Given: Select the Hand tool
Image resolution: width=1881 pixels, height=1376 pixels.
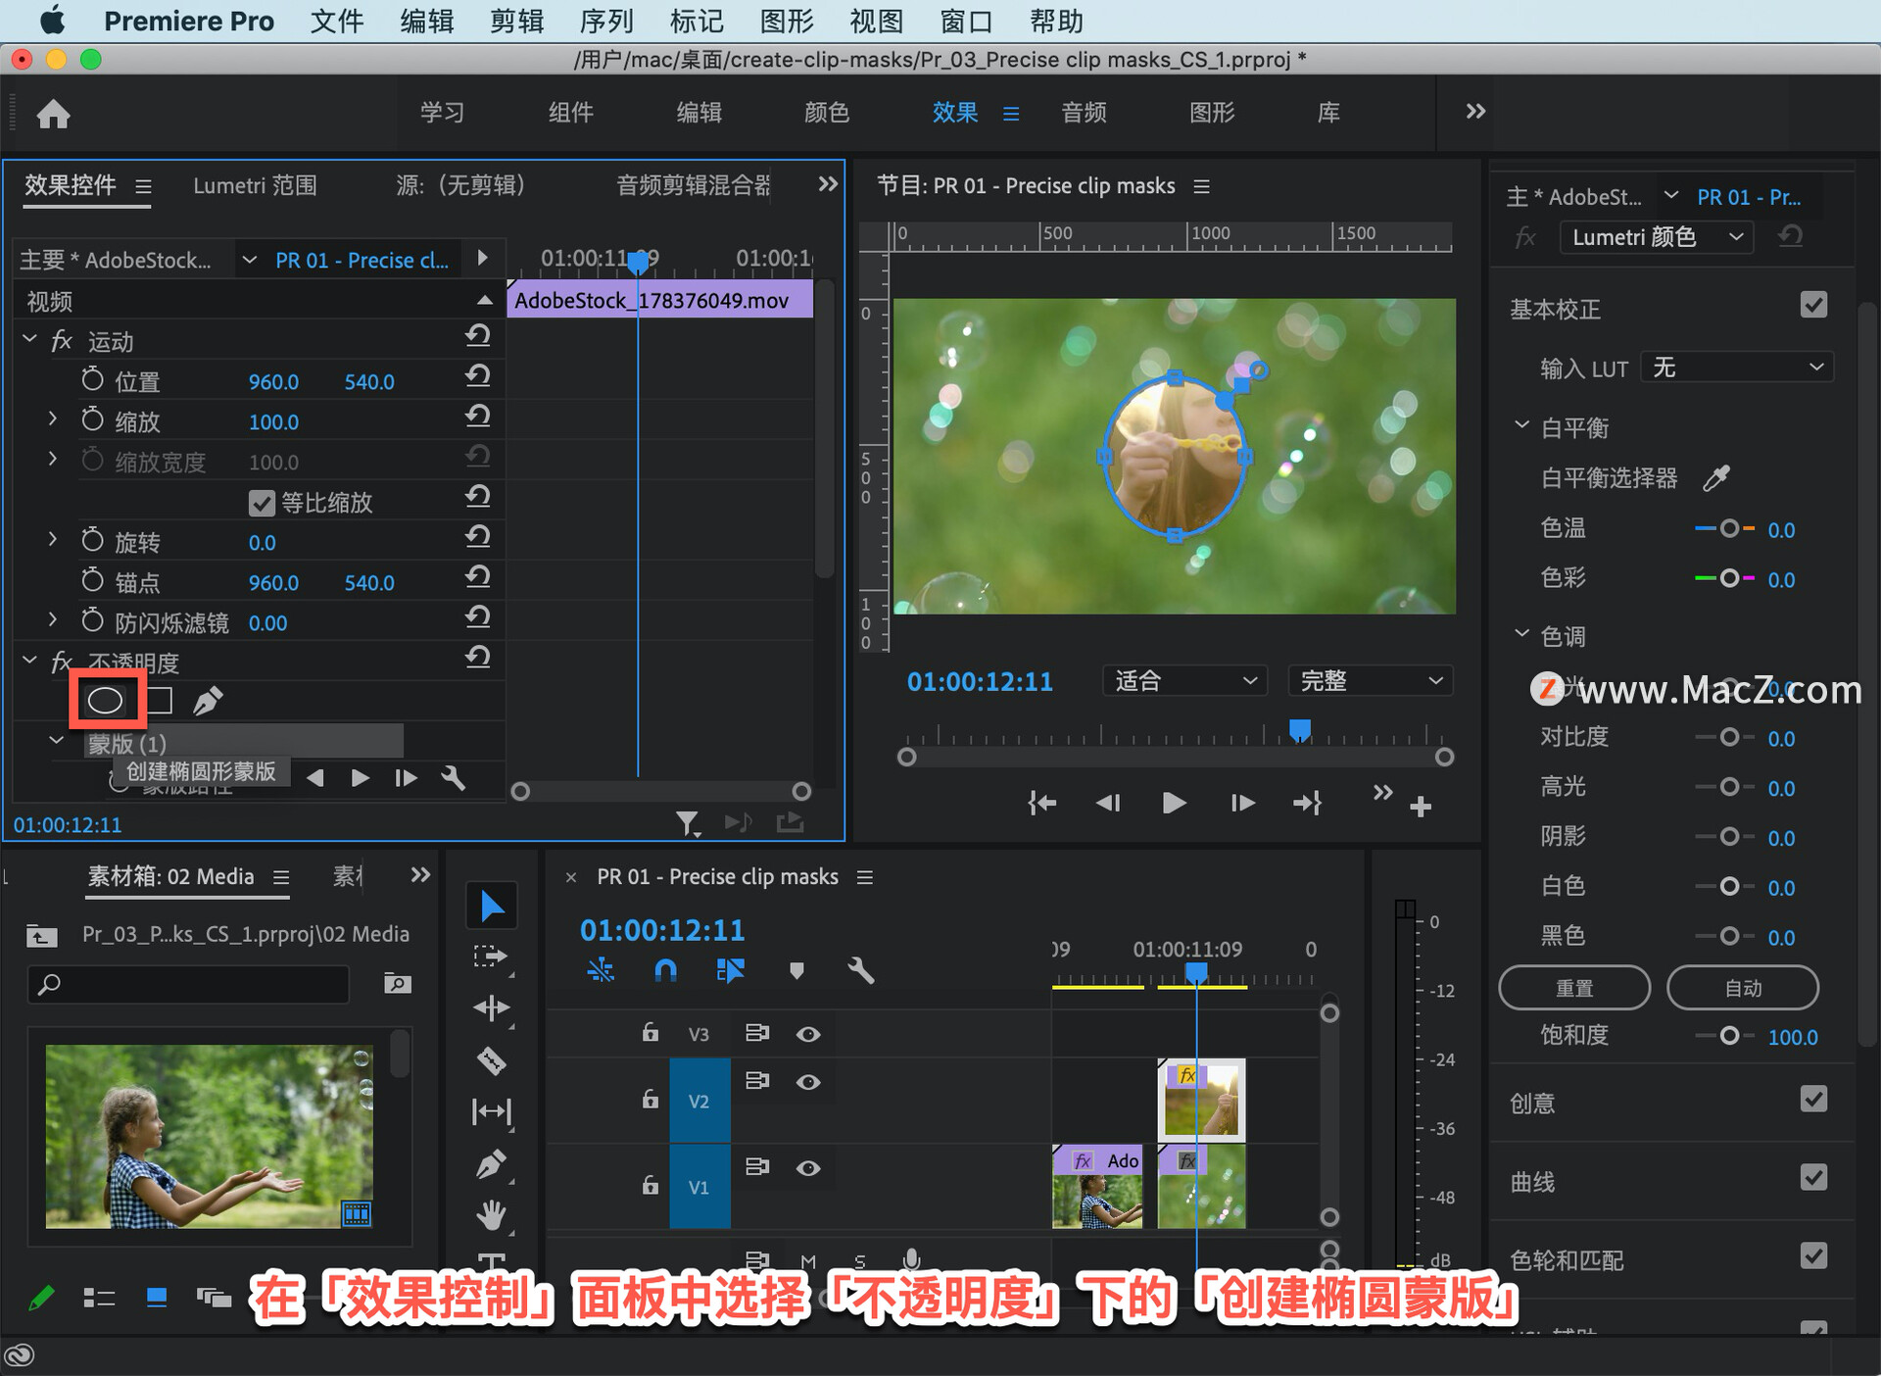Looking at the screenshot, I should coord(491,1215).
